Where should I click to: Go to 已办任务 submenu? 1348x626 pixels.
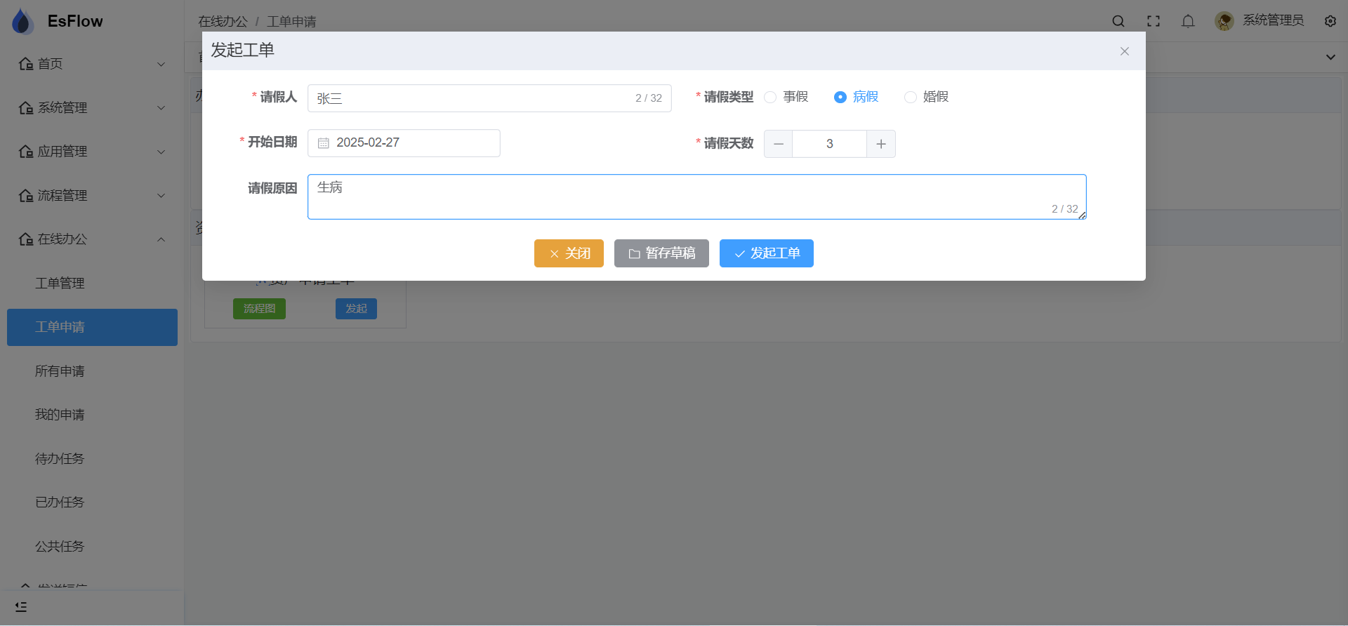click(92, 502)
